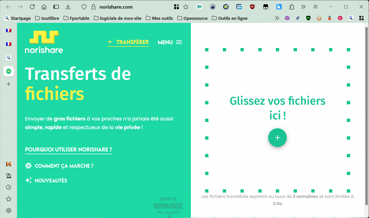The height and width of the screenshot is (218, 369).
Task: Open POURQUOI UTILISER NORISHARE link
Action: (68, 150)
